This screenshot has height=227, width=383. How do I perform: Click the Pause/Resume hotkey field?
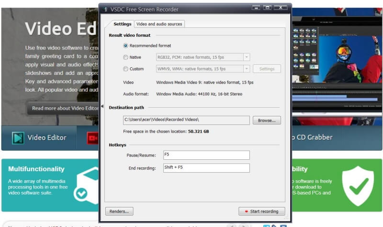tap(206, 155)
